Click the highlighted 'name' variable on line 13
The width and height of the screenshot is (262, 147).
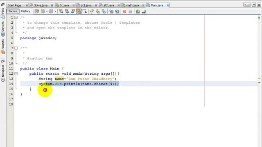pyautogui.click(x=59, y=79)
